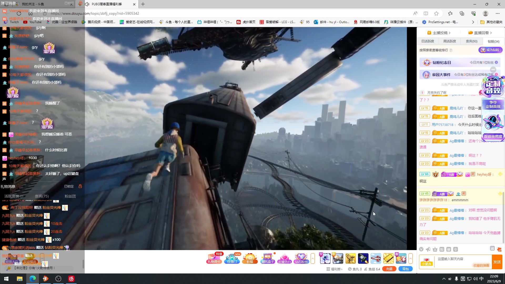The height and width of the screenshot is (284, 505).
Task: Show hidden system tray icons
Action: pos(444,279)
